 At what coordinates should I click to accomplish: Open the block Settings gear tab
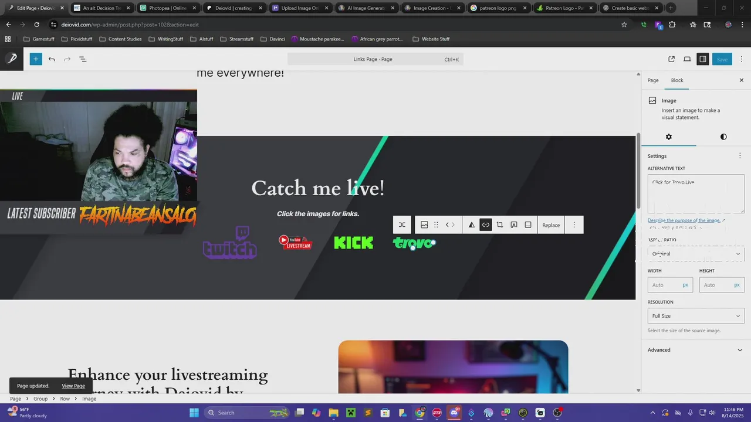click(668, 137)
